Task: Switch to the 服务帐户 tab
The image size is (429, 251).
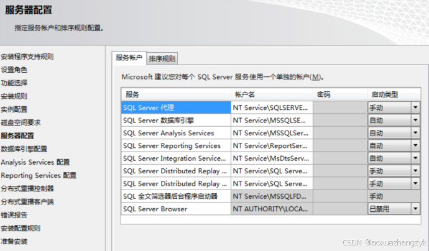Action: coord(129,58)
